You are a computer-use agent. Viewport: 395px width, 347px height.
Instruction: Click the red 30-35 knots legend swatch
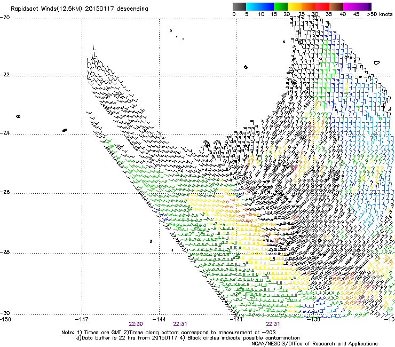[322, 6]
